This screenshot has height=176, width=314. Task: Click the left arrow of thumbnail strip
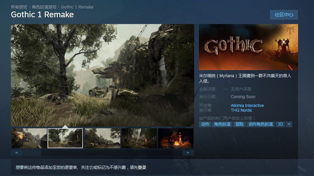16,153
